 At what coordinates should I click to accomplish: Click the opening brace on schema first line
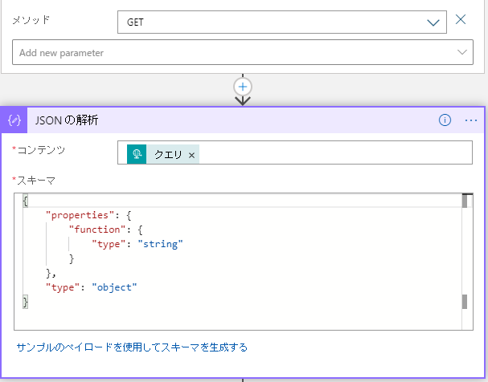25,201
